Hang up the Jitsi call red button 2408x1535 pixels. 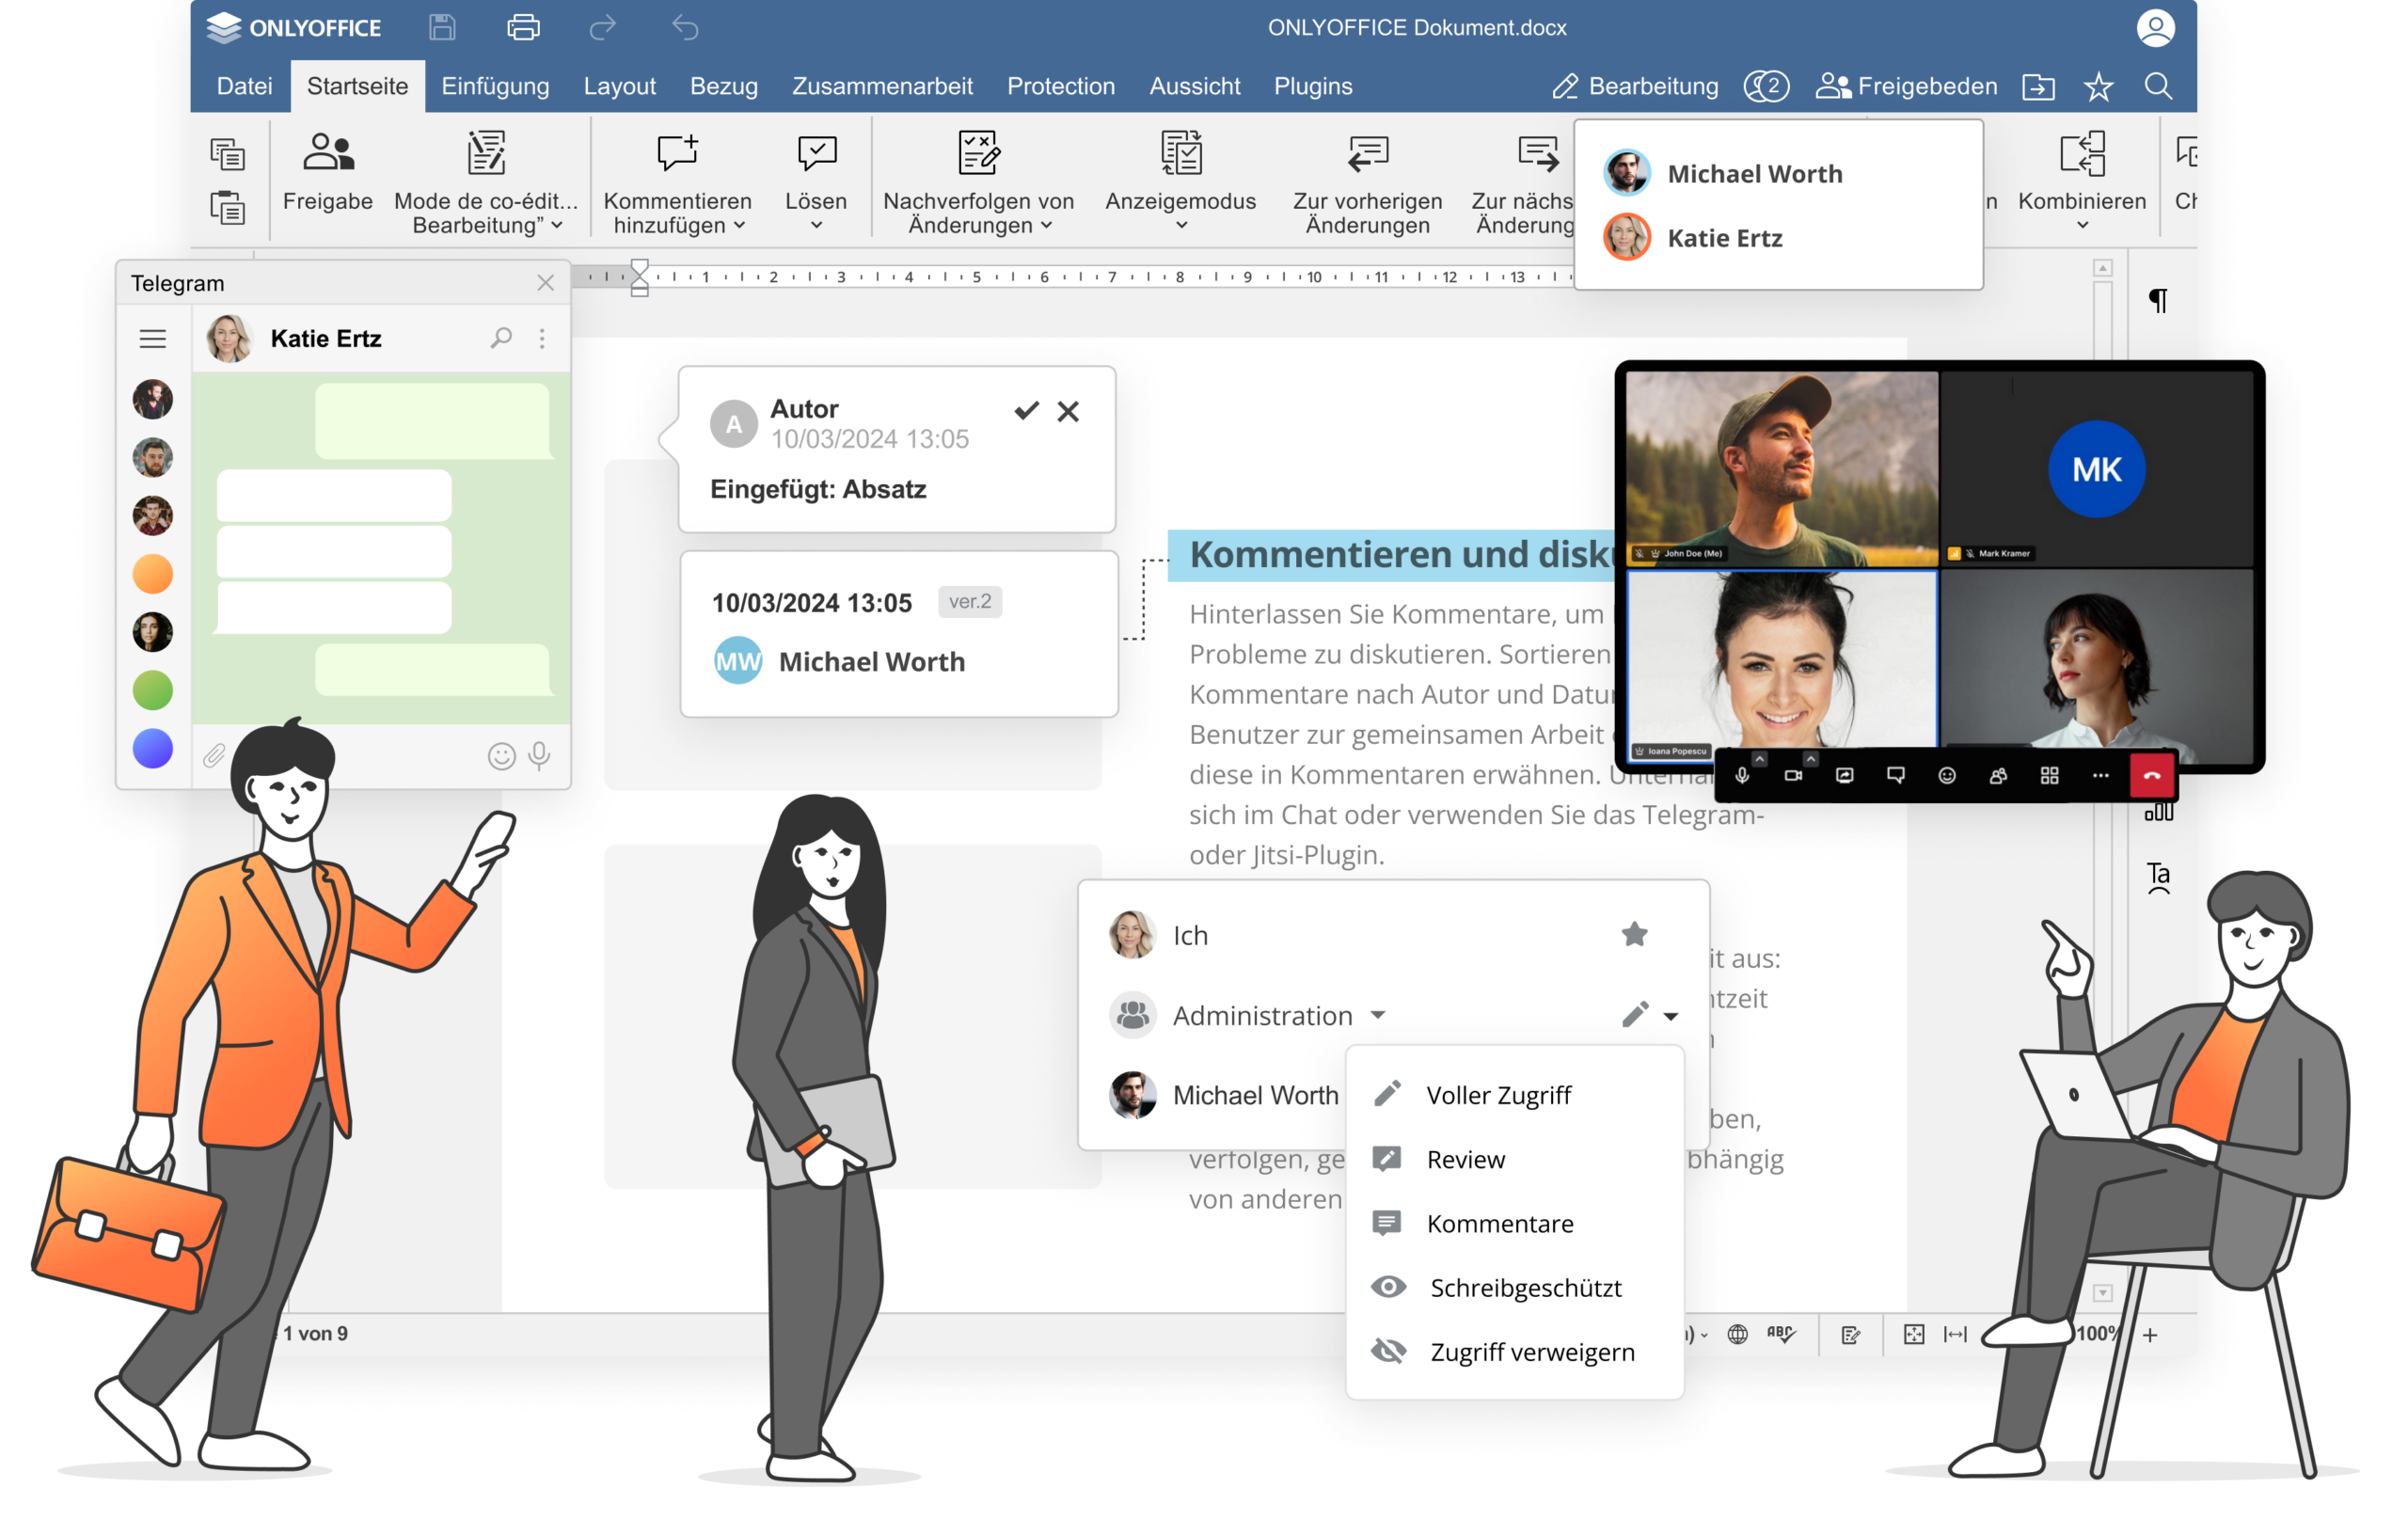[x=2153, y=775]
